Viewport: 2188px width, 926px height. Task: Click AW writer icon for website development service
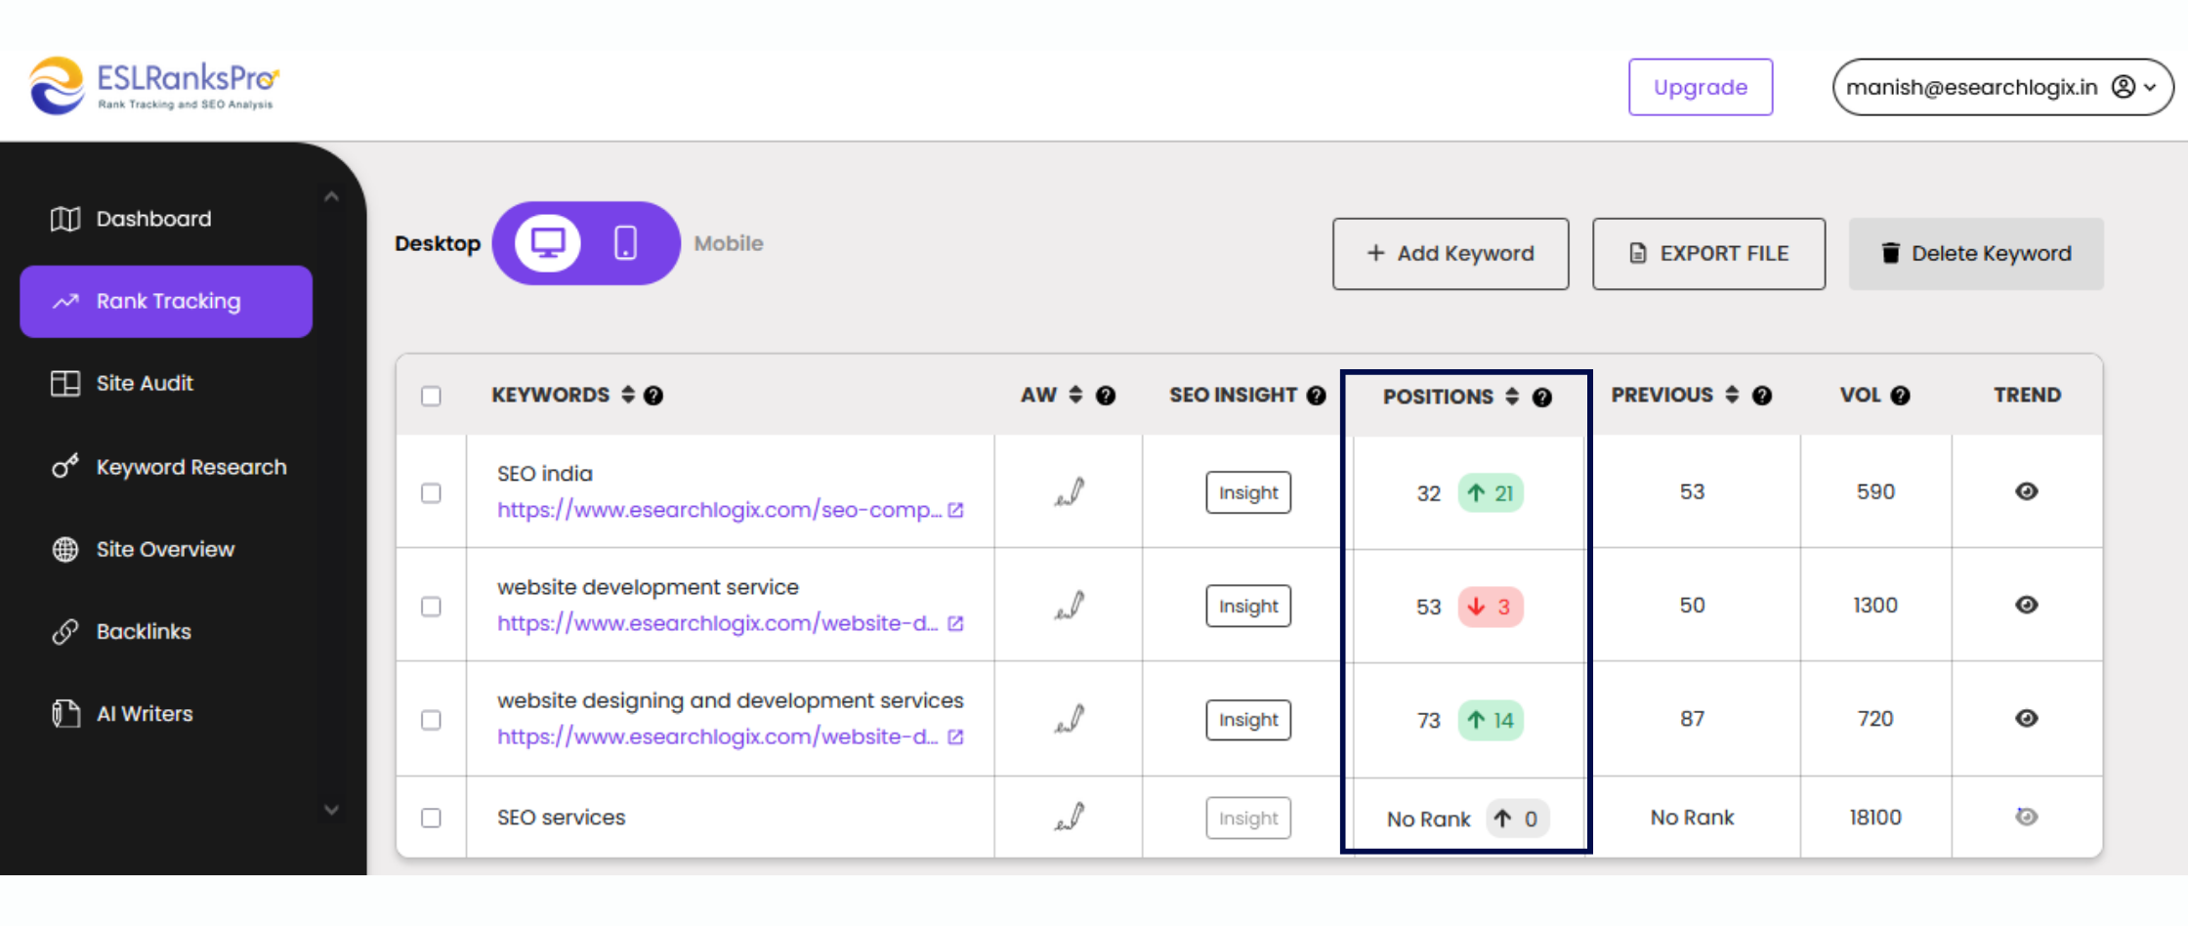[1070, 606]
